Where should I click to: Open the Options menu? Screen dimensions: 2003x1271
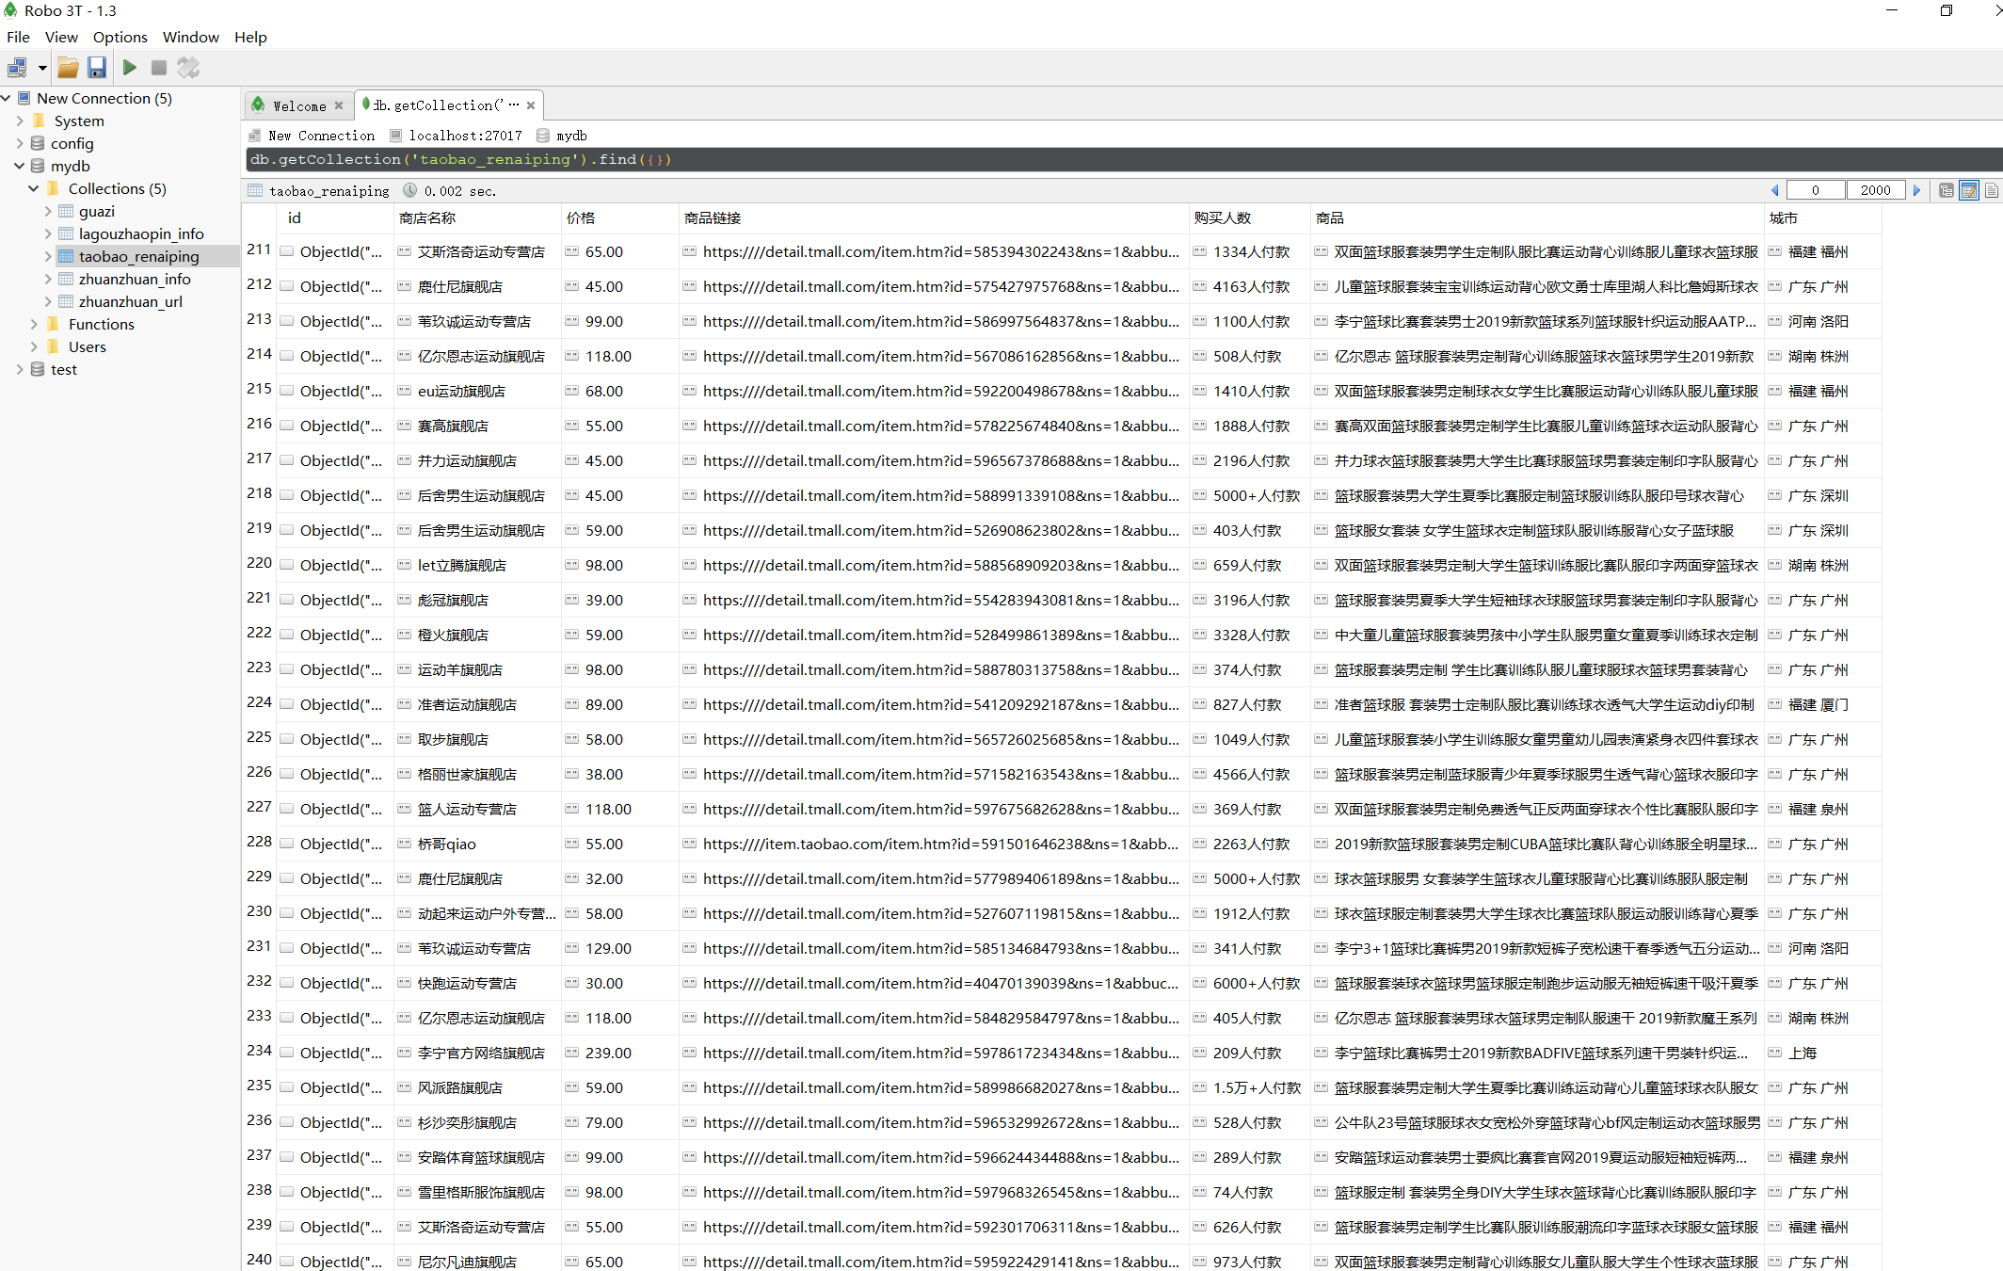[x=120, y=38]
